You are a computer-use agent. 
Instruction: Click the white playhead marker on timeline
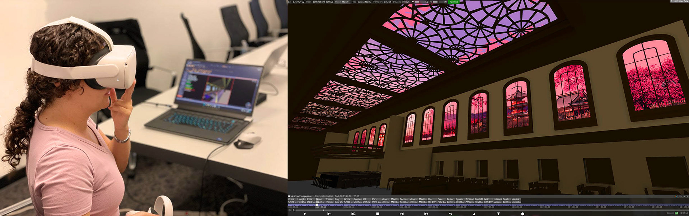(x=317, y=205)
